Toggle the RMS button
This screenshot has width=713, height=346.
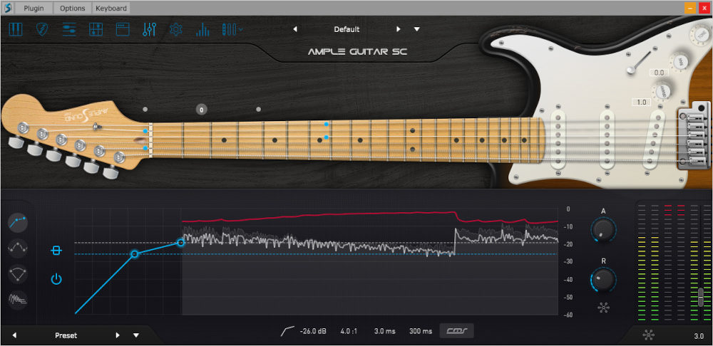click(x=456, y=331)
